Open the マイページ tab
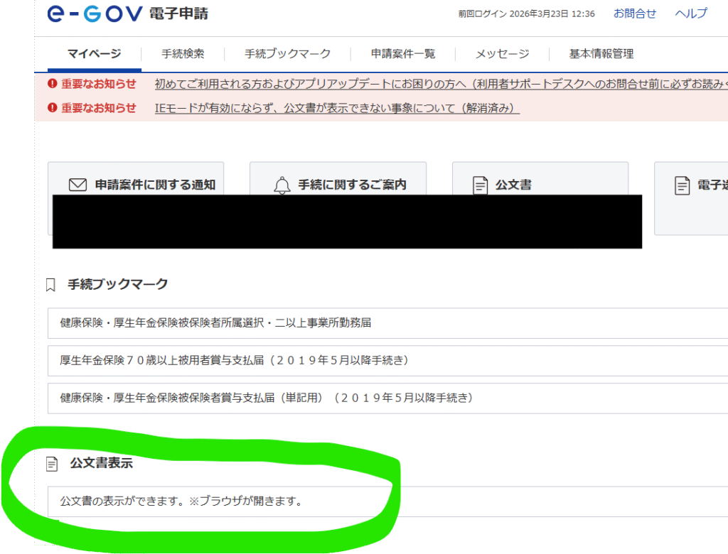This screenshot has width=728, height=554. tap(94, 54)
